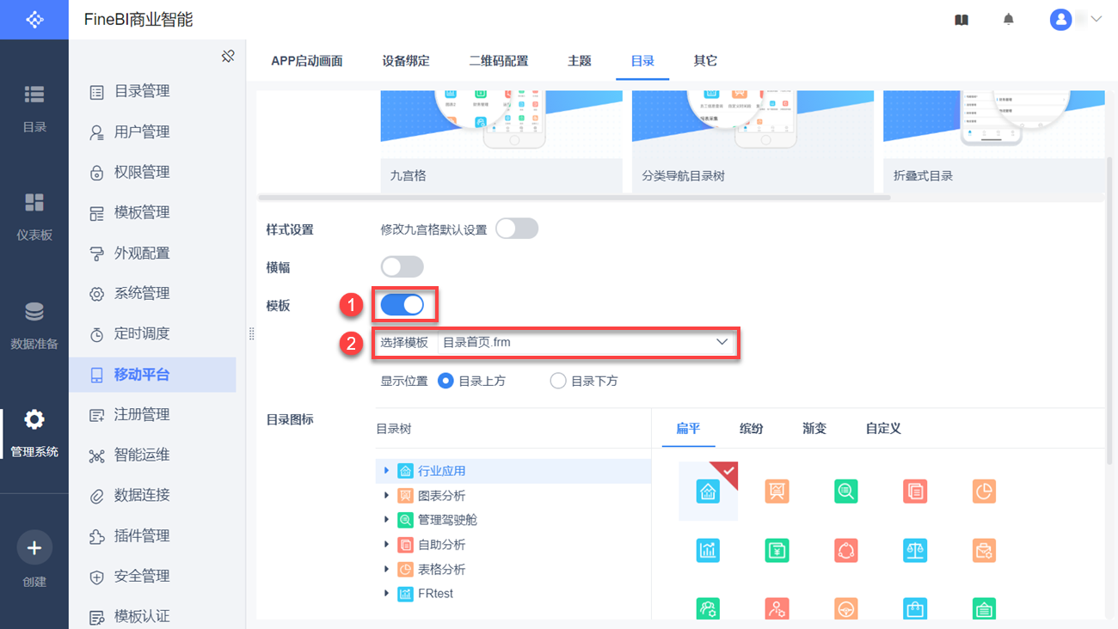This screenshot has height=629, width=1118.
Task: Click the 创建 plus button
Action: click(34, 547)
